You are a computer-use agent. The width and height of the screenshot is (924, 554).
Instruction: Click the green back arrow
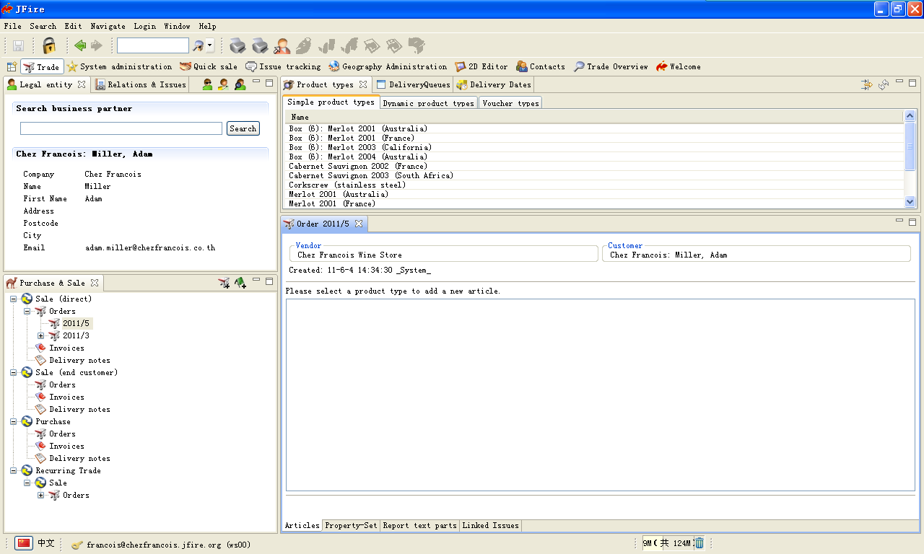click(80, 46)
